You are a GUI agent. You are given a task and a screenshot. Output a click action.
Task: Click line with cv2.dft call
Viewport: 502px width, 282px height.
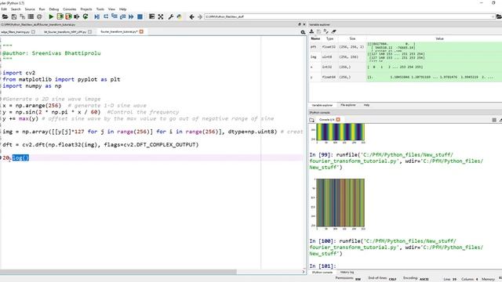(100, 145)
